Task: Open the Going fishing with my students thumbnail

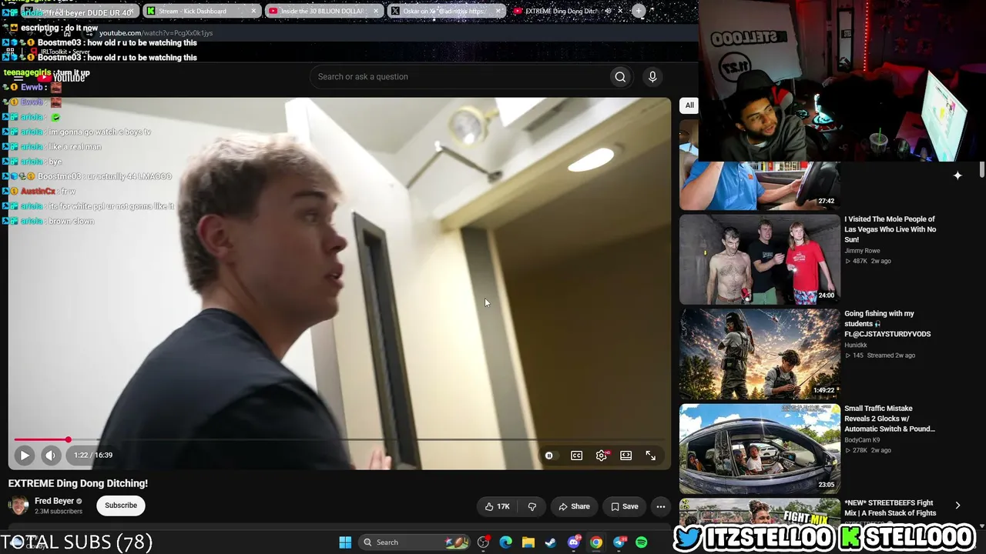Action: pos(760,354)
